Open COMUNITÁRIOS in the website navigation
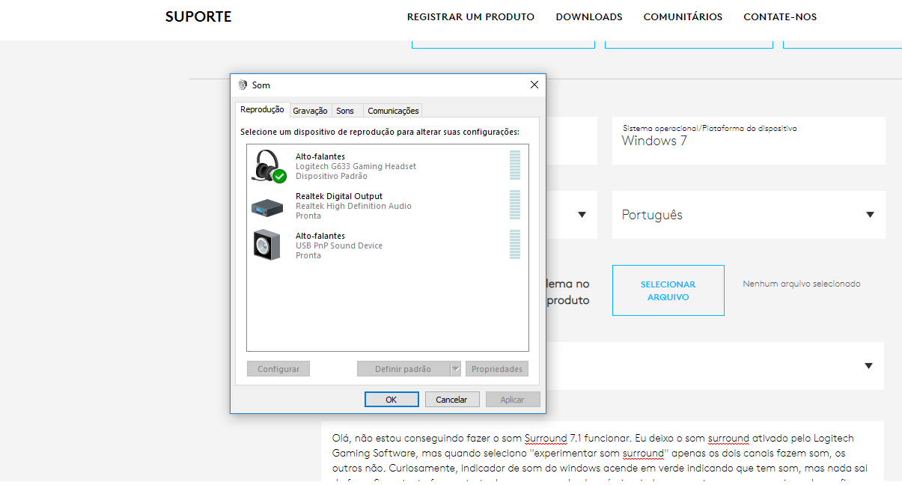 (683, 16)
